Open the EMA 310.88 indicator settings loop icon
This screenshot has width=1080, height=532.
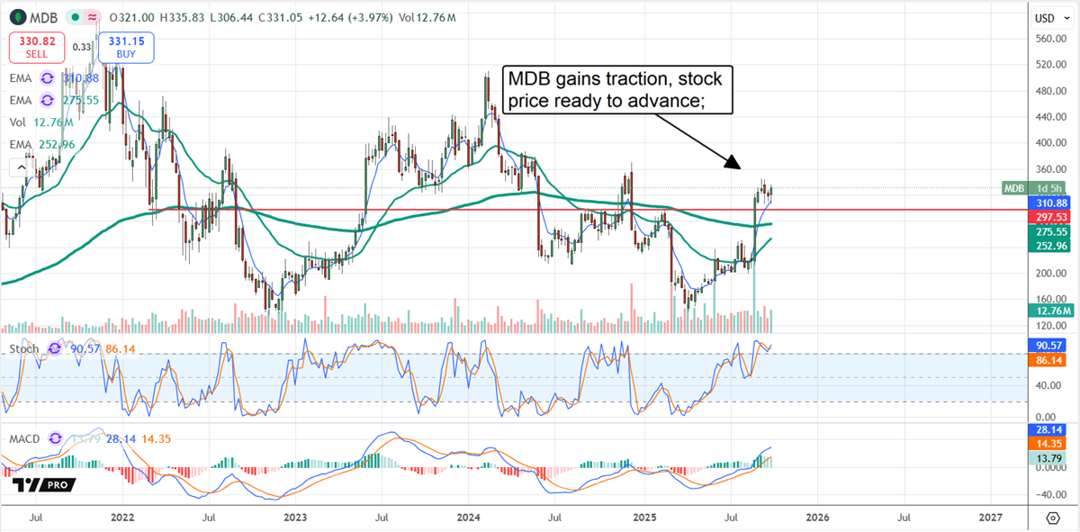[47, 78]
